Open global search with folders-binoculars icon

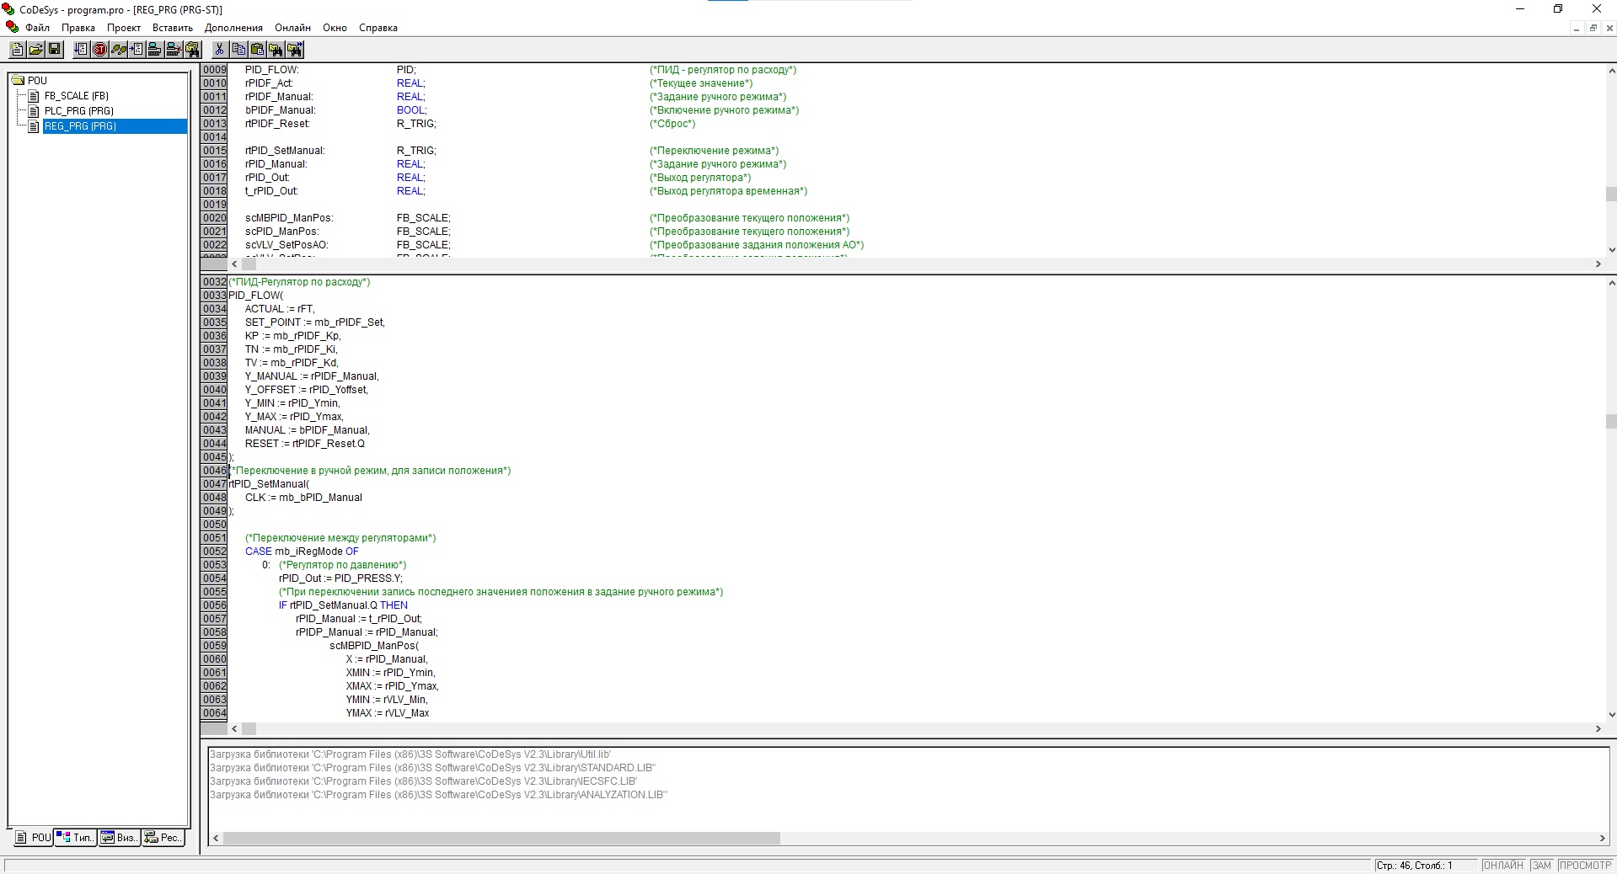[x=192, y=49]
